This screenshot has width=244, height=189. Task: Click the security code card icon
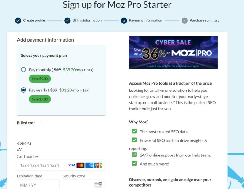click(x=98, y=184)
